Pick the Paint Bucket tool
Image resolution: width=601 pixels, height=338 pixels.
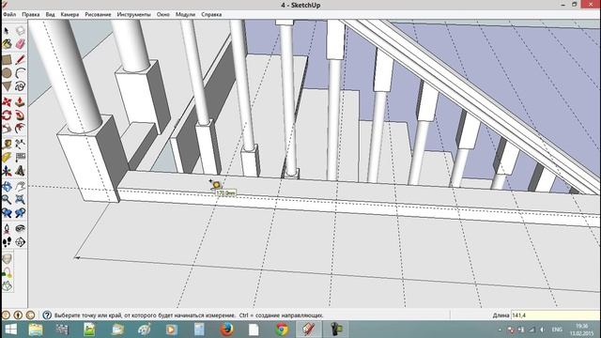7,44
